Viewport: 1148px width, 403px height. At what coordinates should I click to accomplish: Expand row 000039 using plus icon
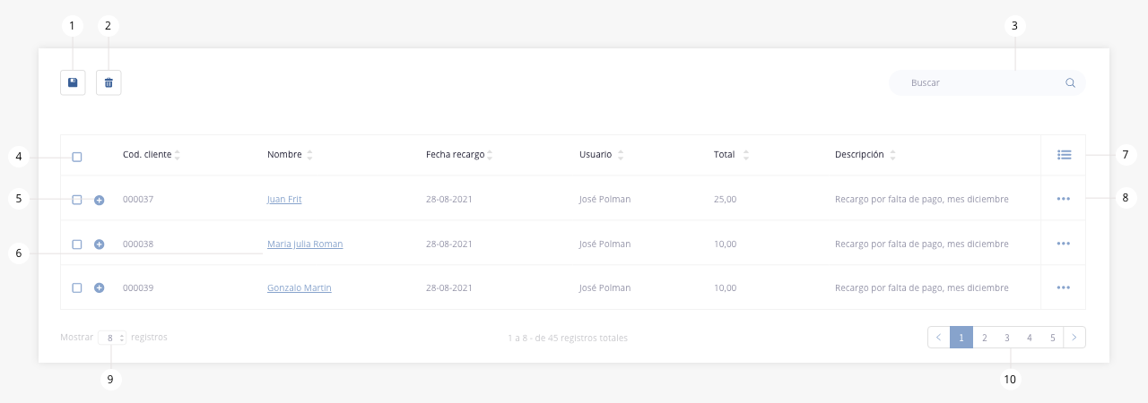tap(100, 287)
